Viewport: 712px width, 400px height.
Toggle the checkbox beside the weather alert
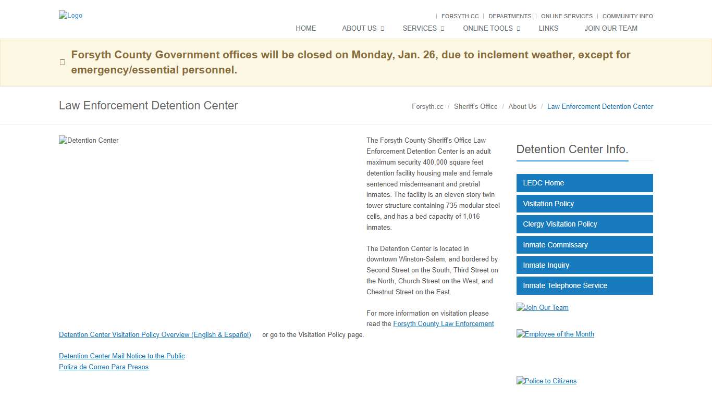click(x=62, y=62)
